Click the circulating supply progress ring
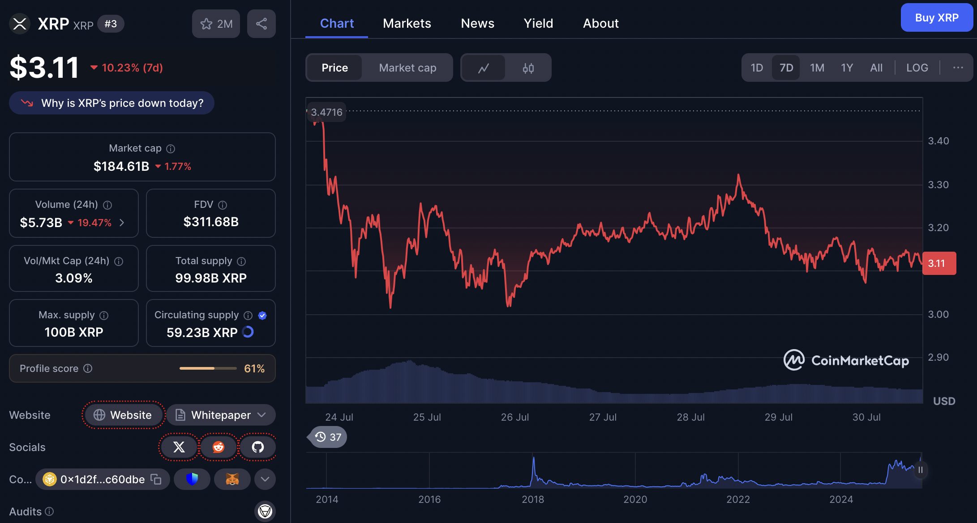The width and height of the screenshot is (977, 523). [248, 332]
